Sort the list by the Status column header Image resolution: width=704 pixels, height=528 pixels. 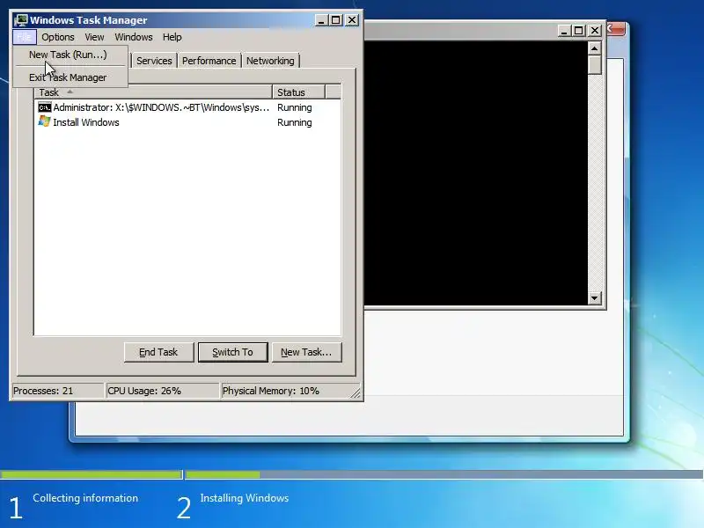tap(298, 92)
